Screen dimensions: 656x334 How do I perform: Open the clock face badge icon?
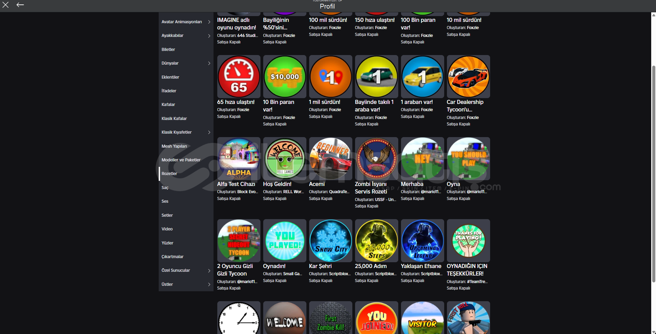click(239, 318)
